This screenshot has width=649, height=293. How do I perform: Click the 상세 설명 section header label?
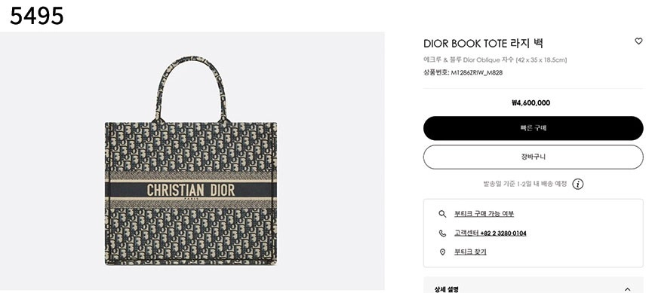click(446, 289)
